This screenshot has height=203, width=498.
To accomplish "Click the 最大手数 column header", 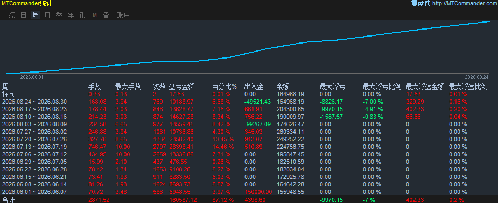I will (128, 87).
